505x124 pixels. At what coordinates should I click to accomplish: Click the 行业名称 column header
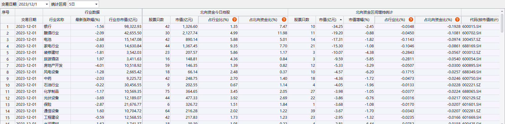[x=57, y=19]
